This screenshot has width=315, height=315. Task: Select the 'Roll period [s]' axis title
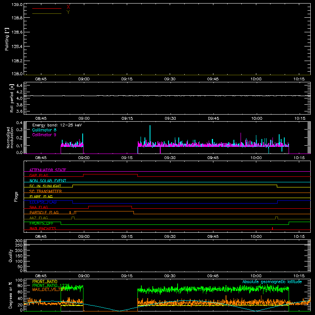click(x=12, y=98)
